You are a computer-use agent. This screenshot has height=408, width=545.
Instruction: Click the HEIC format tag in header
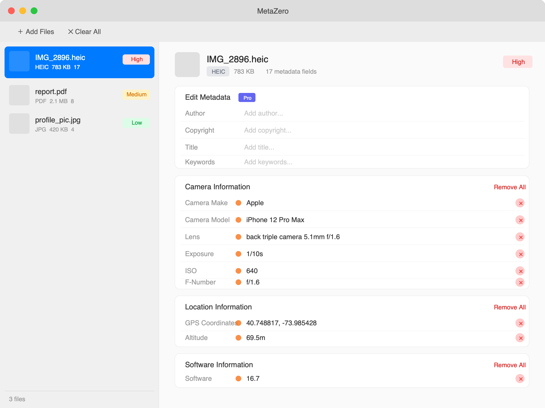point(218,72)
